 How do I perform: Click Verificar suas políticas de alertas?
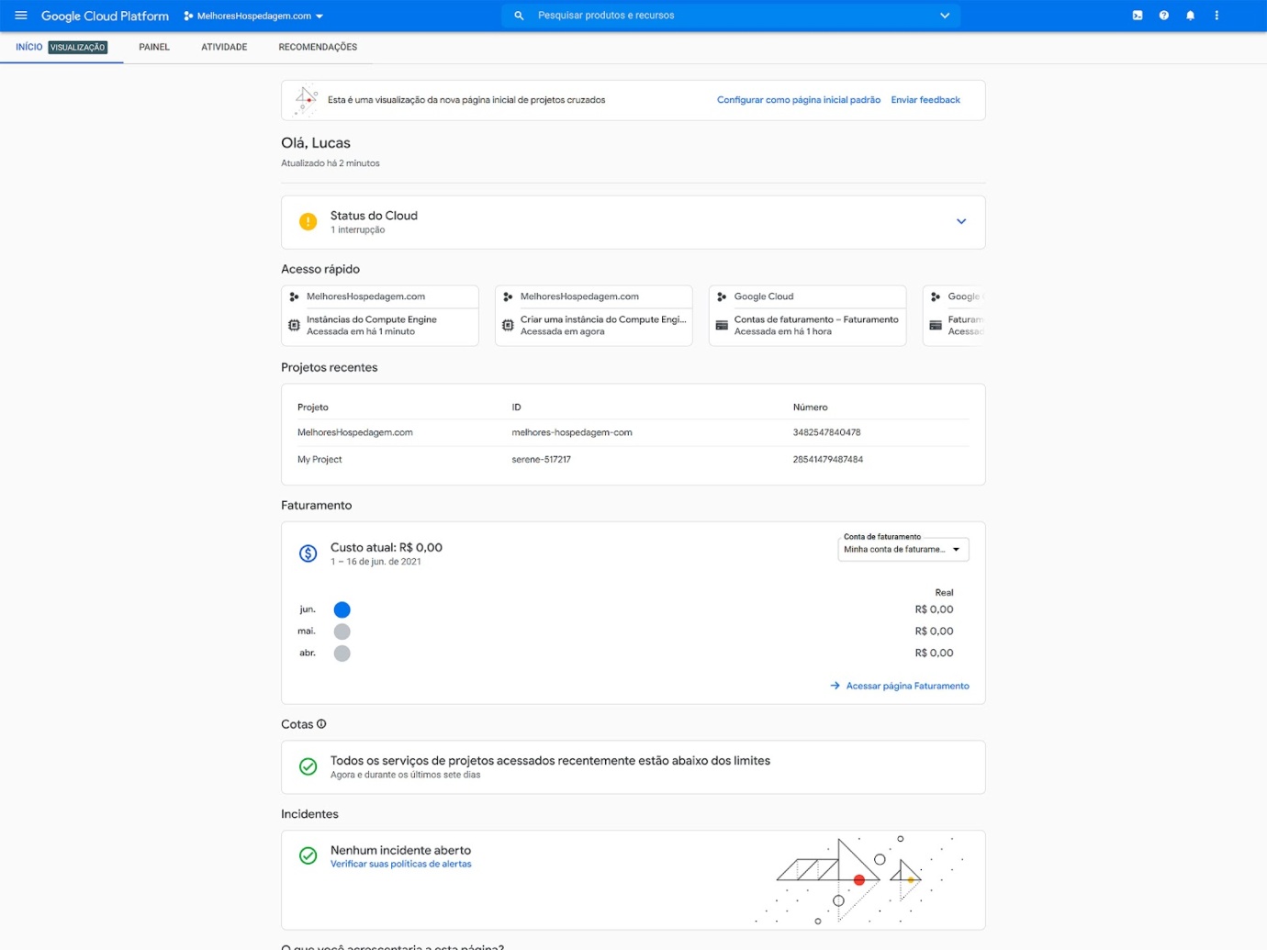coord(400,864)
